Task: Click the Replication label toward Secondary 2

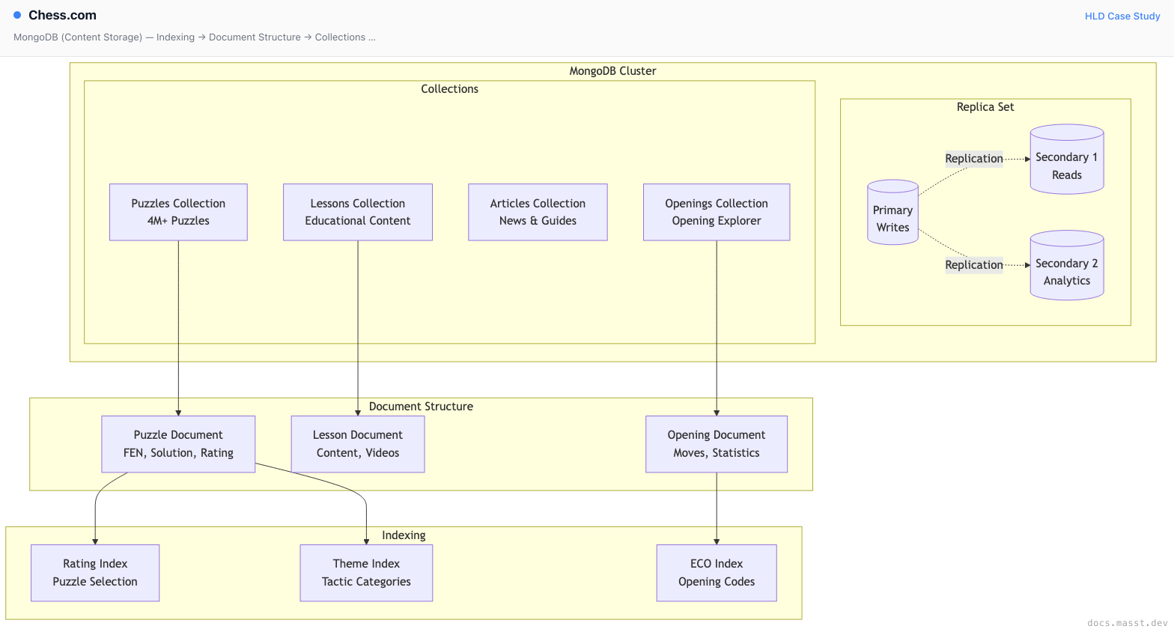Action: [x=974, y=265]
